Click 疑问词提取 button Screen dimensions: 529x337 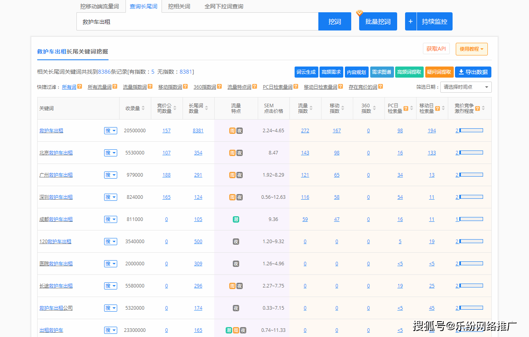pos(439,72)
